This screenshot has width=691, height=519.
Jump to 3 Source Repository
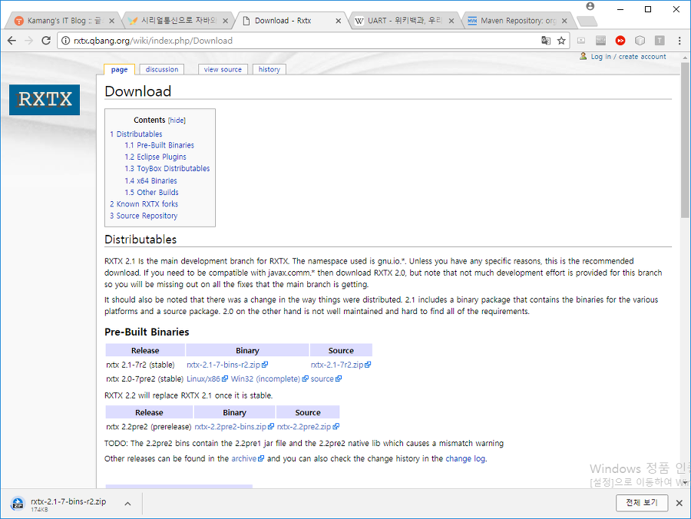(144, 216)
